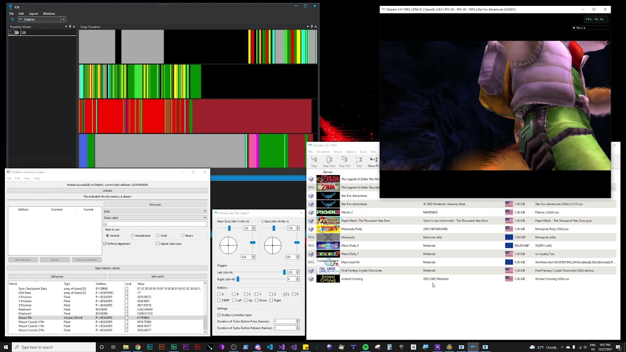626x352 pixels.
Task: Uncheck the L button checkbox in TAS Input
Action: [x=285, y=294]
